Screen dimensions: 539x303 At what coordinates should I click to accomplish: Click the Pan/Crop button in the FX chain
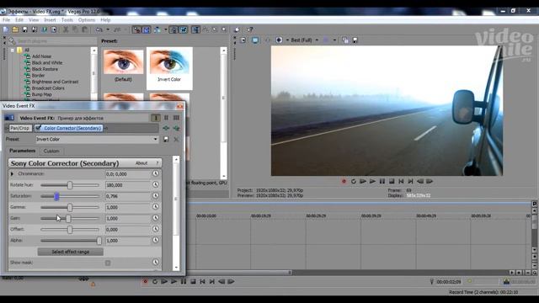(x=19, y=128)
